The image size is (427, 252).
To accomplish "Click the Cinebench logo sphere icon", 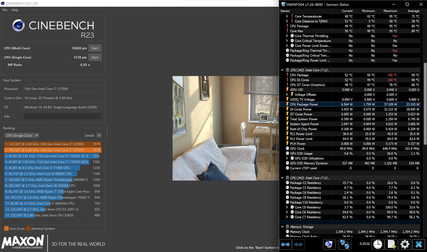I will point(19,26).
